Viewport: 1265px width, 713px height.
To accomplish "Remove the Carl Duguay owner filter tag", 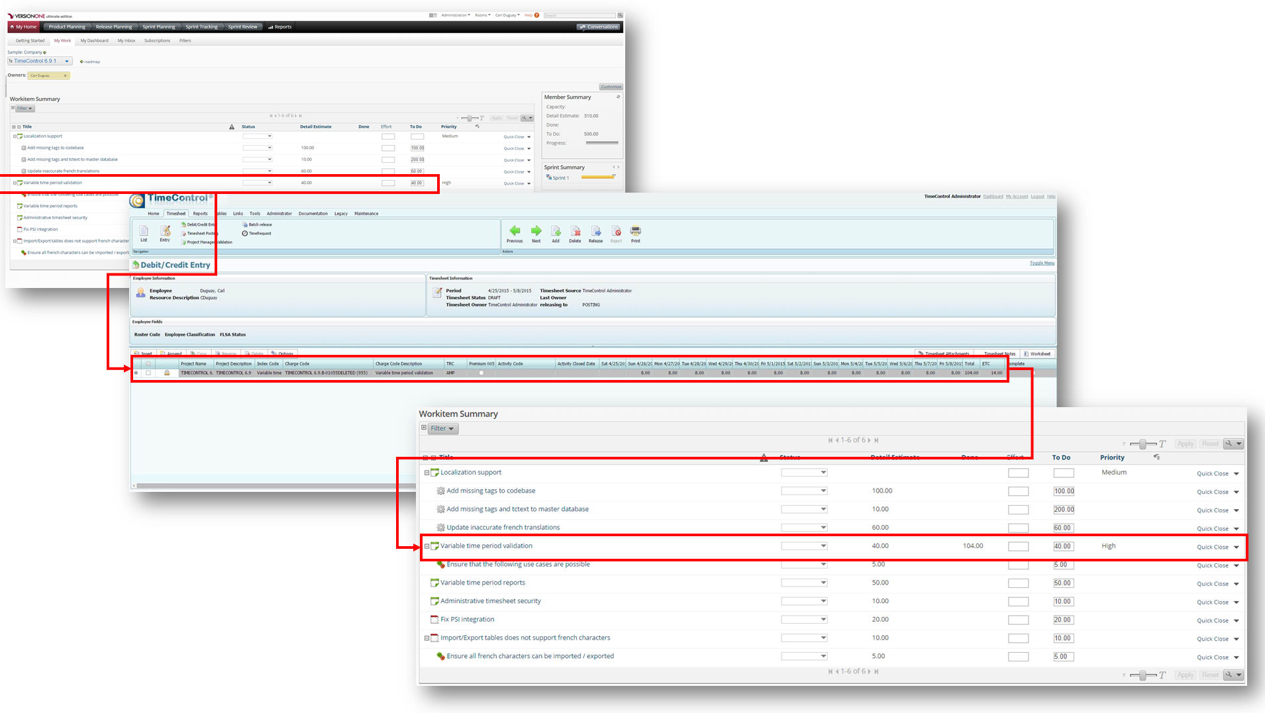I will [65, 75].
